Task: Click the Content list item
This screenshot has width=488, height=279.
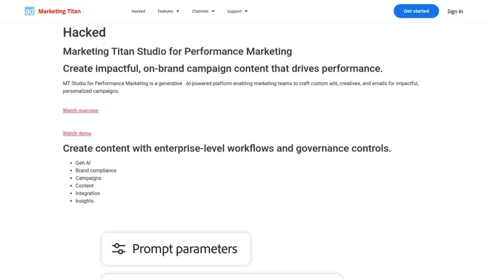Action: click(85, 186)
